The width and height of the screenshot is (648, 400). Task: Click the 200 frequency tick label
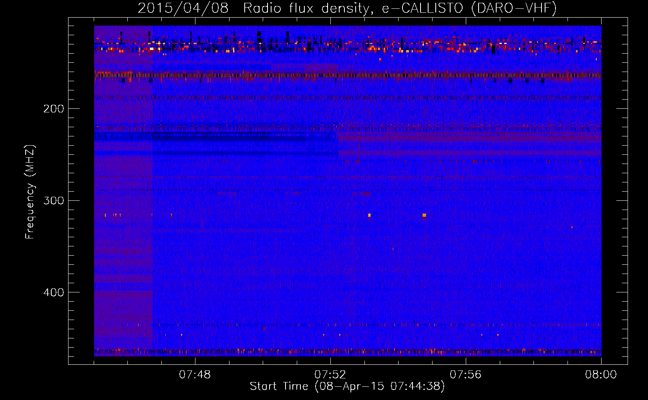tap(54, 109)
